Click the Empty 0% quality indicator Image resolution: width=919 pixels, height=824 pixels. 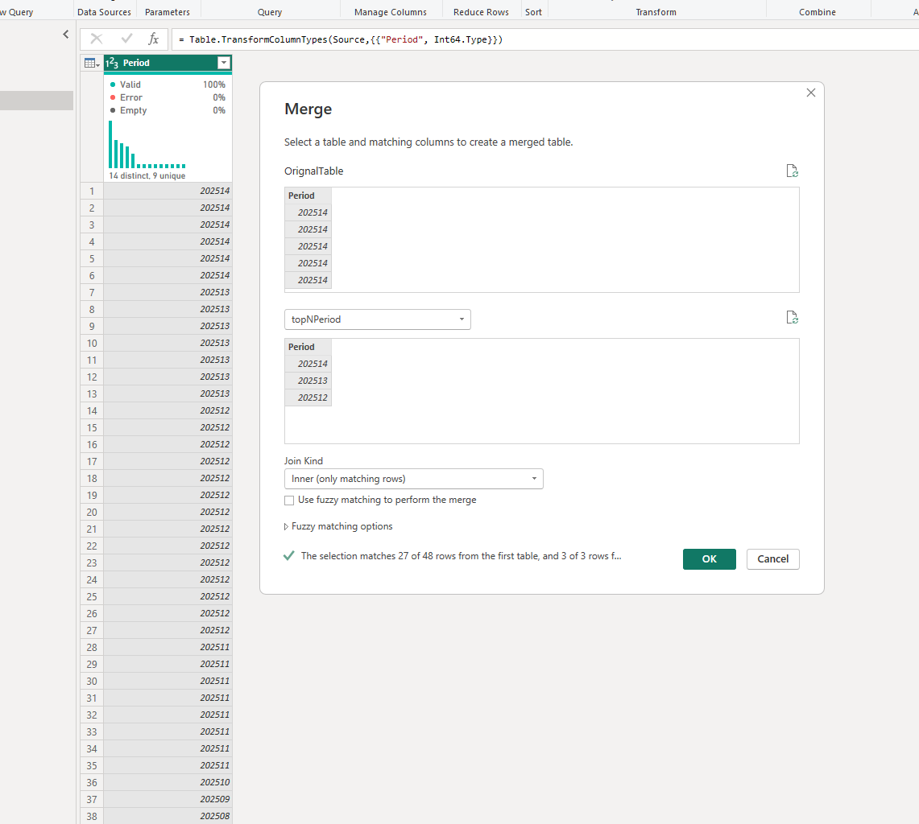[168, 110]
